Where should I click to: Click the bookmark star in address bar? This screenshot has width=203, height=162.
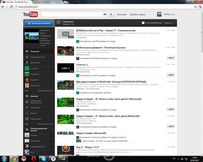tap(195, 7)
